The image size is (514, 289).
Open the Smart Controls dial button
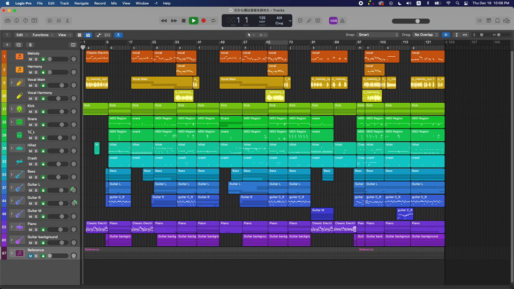(x=50, y=21)
